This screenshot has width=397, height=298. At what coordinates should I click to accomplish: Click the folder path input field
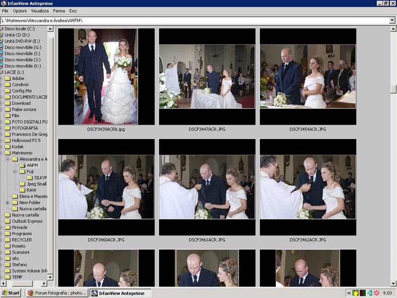(195, 20)
